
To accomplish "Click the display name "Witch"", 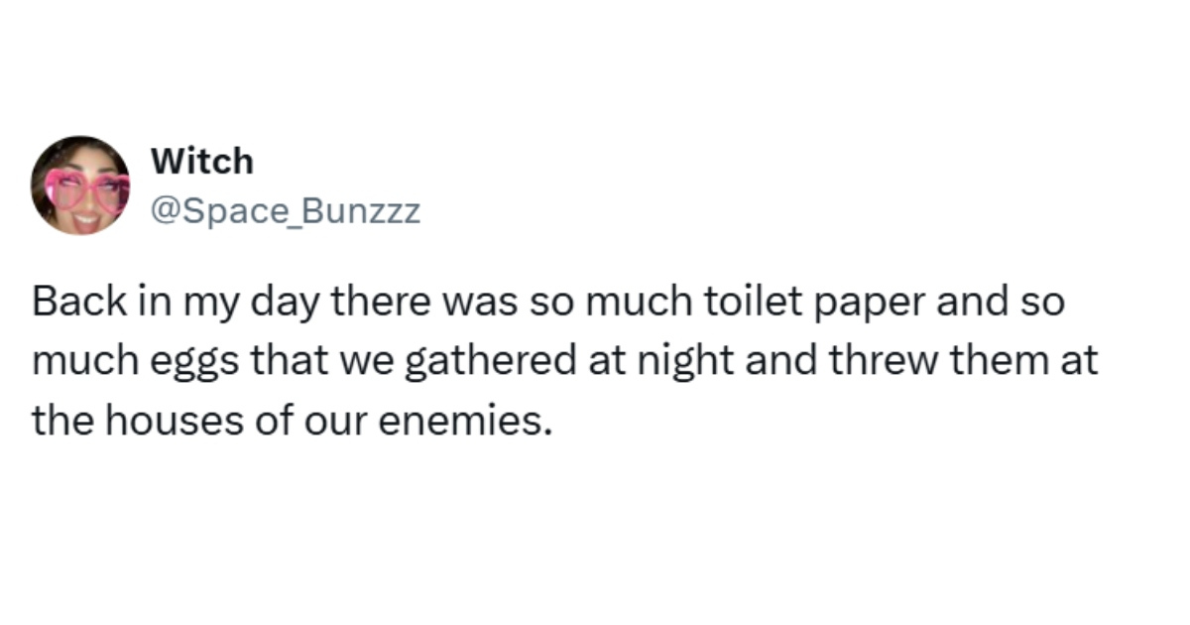I will coord(201,161).
